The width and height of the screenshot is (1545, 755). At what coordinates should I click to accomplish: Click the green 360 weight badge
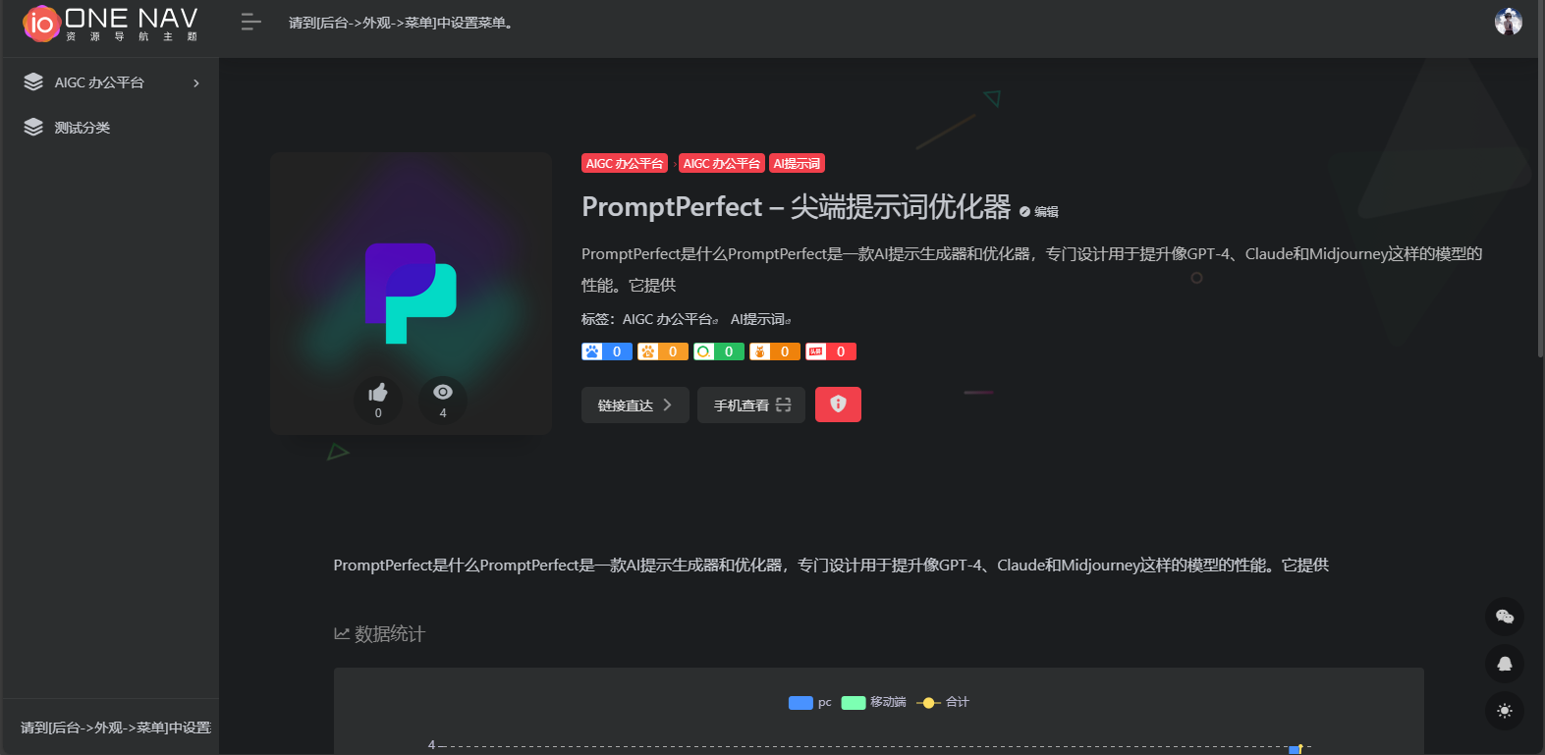719,351
